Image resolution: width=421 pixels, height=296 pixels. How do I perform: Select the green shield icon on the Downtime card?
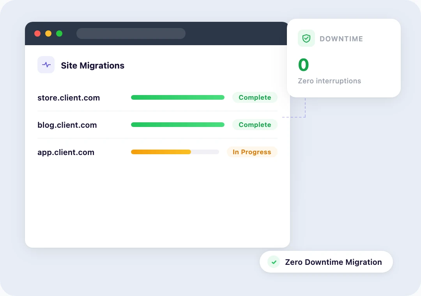(306, 38)
